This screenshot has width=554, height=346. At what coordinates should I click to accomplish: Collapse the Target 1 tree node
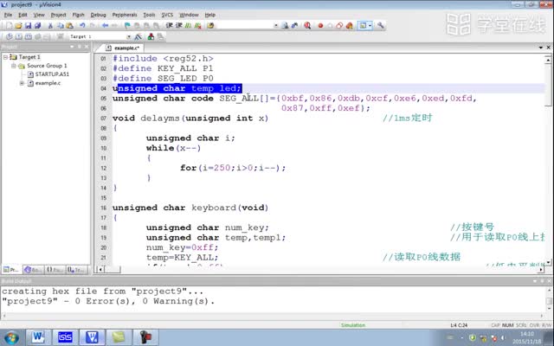click(x=5, y=57)
